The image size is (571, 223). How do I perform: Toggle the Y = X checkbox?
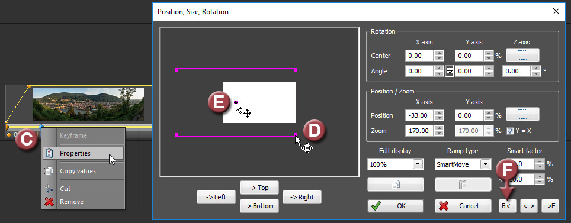click(510, 131)
